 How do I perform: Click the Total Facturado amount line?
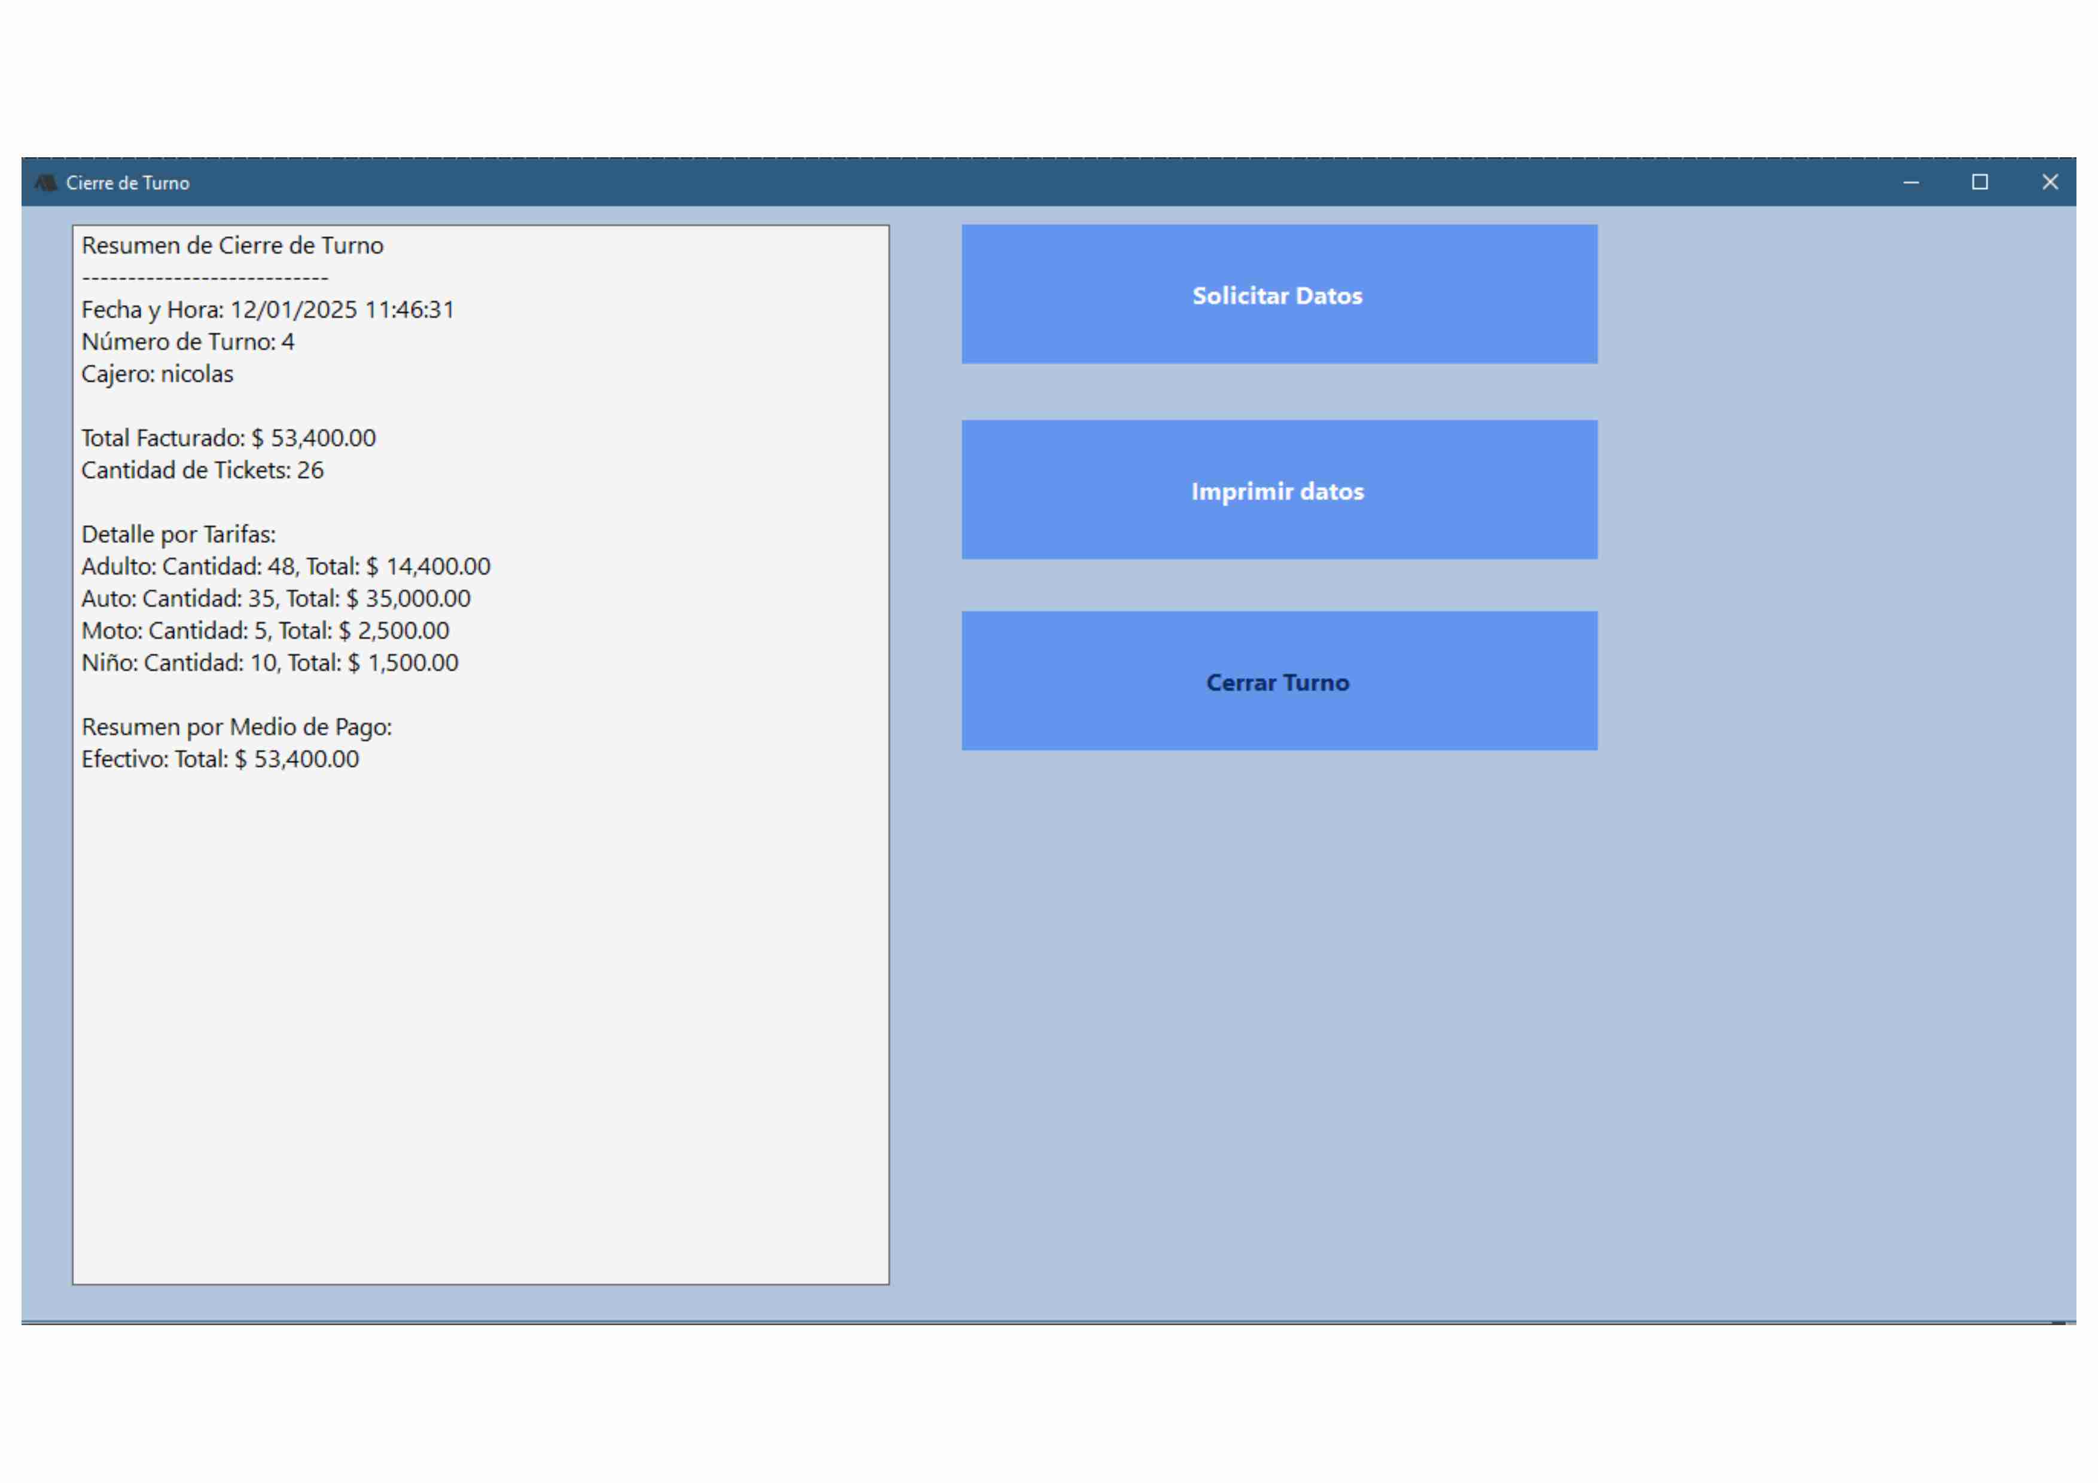click(228, 438)
